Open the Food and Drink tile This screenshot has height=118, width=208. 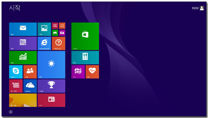point(85,58)
